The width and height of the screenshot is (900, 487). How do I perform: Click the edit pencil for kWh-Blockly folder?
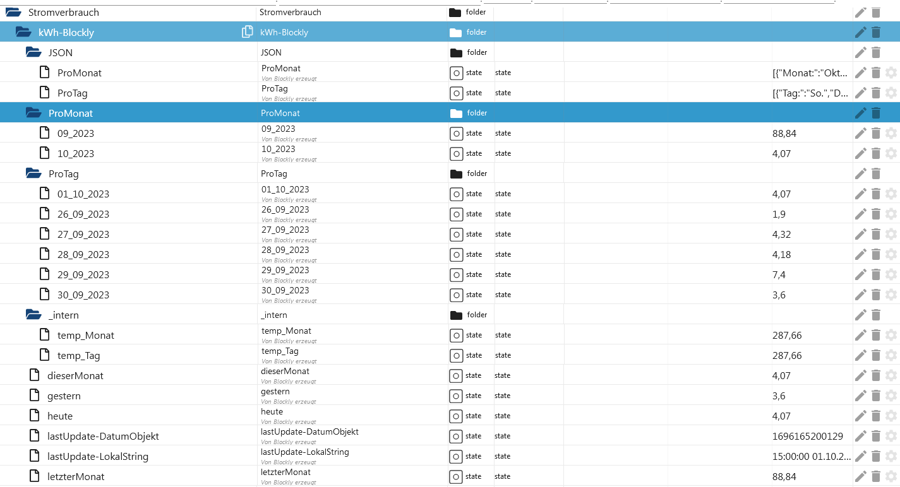(x=860, y=32)
